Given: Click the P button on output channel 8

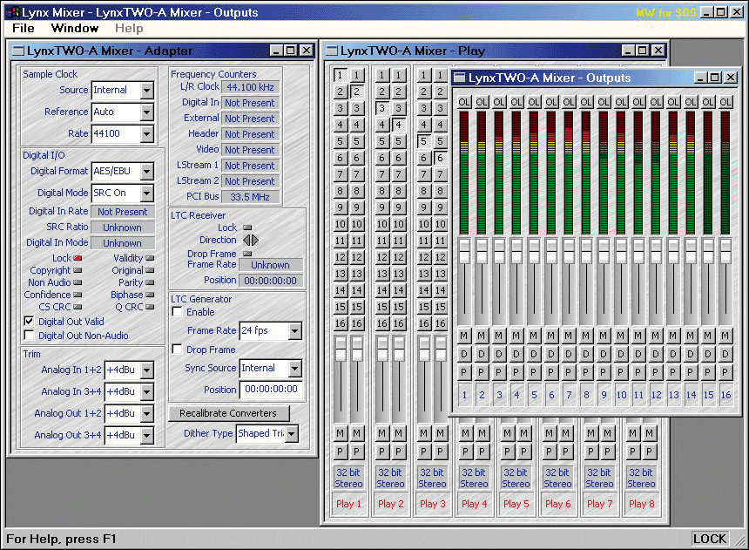Looking at the screenshot, I should tap(586, 372).
